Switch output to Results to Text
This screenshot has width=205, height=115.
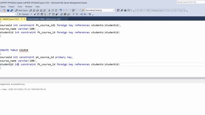pos(61,14)
